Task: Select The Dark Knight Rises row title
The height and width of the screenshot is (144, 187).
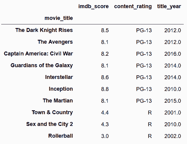Action: coord(44,30)
